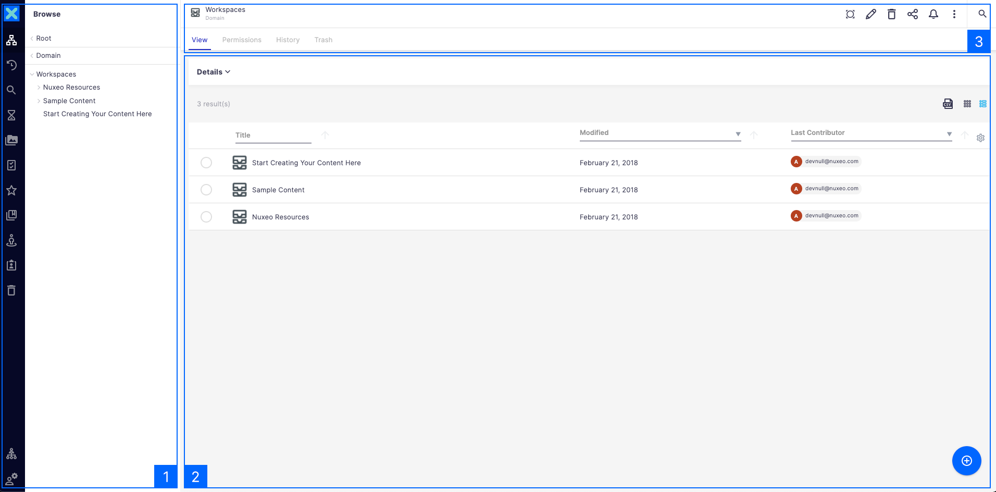Open the Expired hourglass sidebar icon
The image size is (996, 492).
[11, 115]
